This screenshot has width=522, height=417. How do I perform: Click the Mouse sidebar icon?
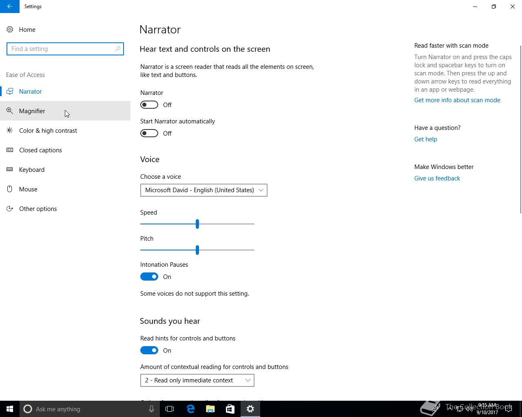(10, 189)
